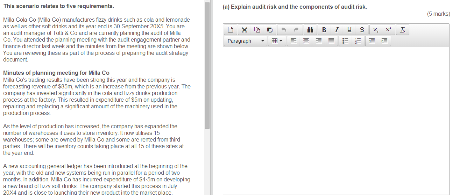Clear formatting with the Tx icon
This screenshot has height=195, width=453.
coord(403,30)
